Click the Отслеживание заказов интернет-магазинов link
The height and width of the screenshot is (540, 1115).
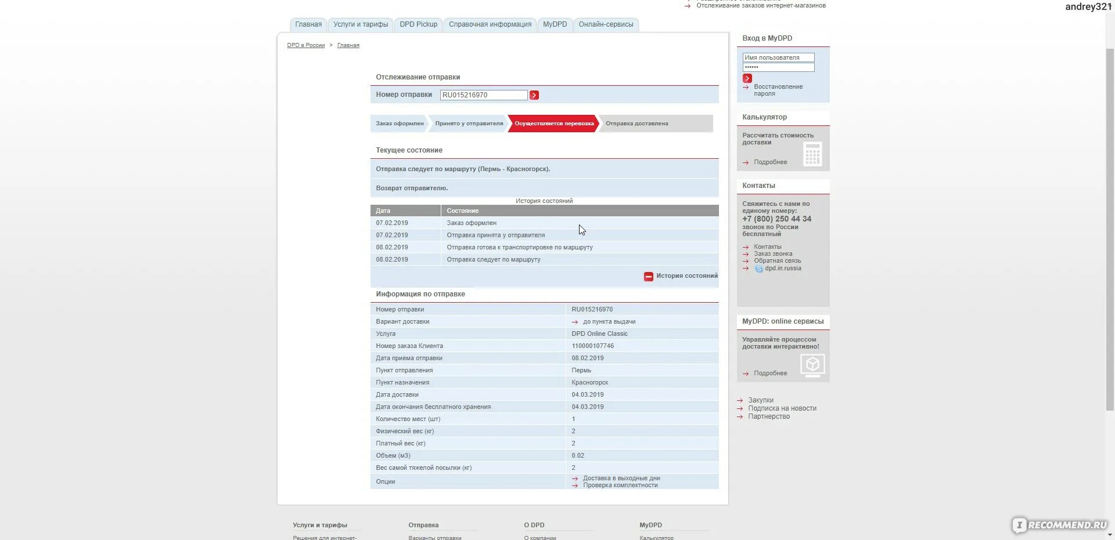coord(761,5)
